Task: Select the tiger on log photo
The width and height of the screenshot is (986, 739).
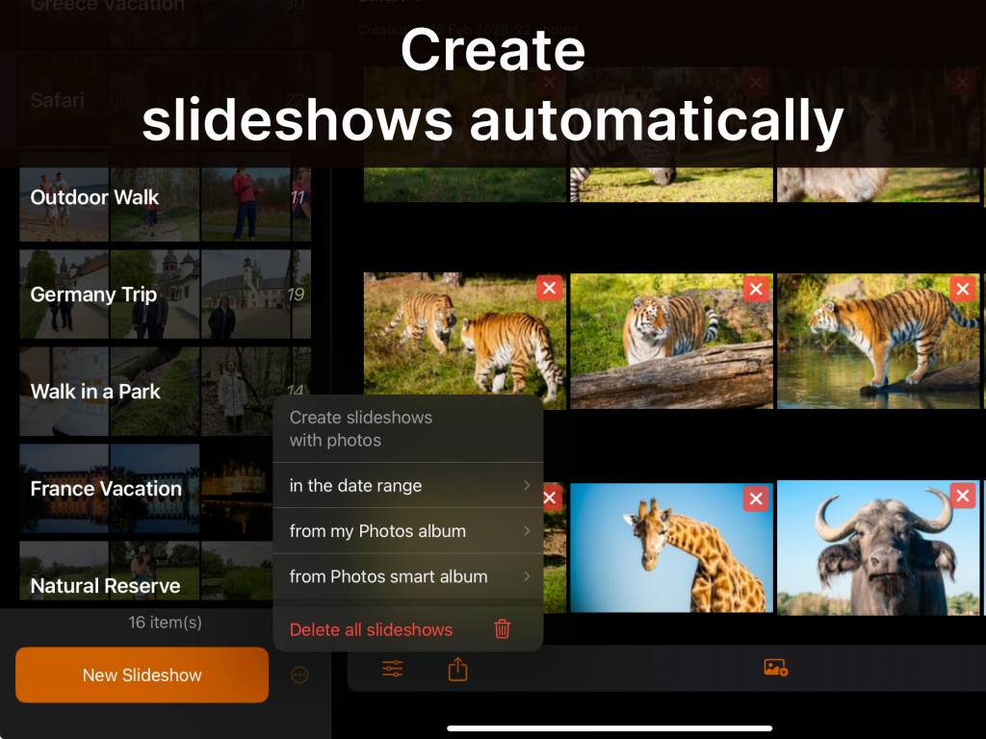Action: tap(671, 342)
